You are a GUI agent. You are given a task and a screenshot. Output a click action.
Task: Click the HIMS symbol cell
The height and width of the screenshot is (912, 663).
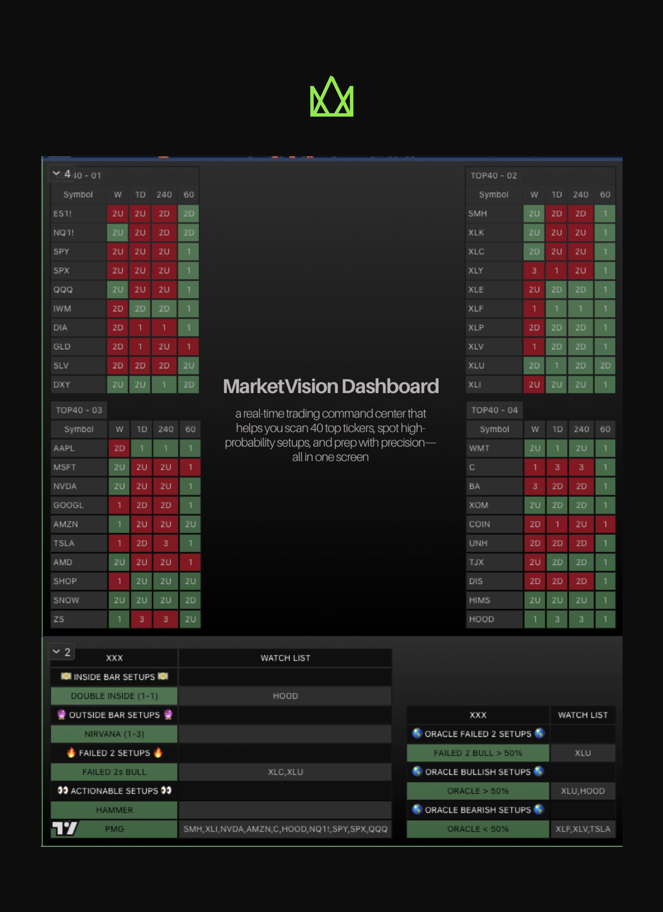tap(494, 600)
